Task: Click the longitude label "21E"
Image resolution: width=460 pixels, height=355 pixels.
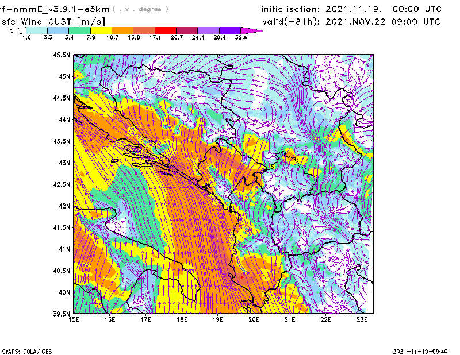Action: coord(290,319)
